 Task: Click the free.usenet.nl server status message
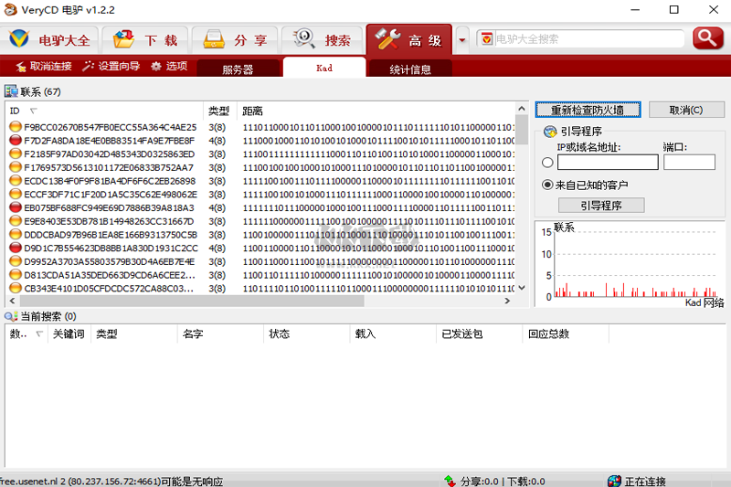click(111, 481)
